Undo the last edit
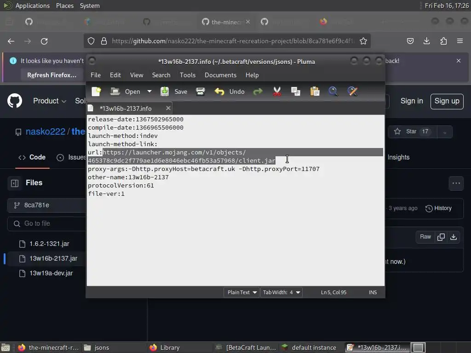This screenshot has height=353, width=471. click(x=230, y=91)
